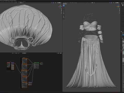Open material slot dropdown in node editor
Image resolution: width=124 pixels, height=93 pixels.
coord(13,53)
